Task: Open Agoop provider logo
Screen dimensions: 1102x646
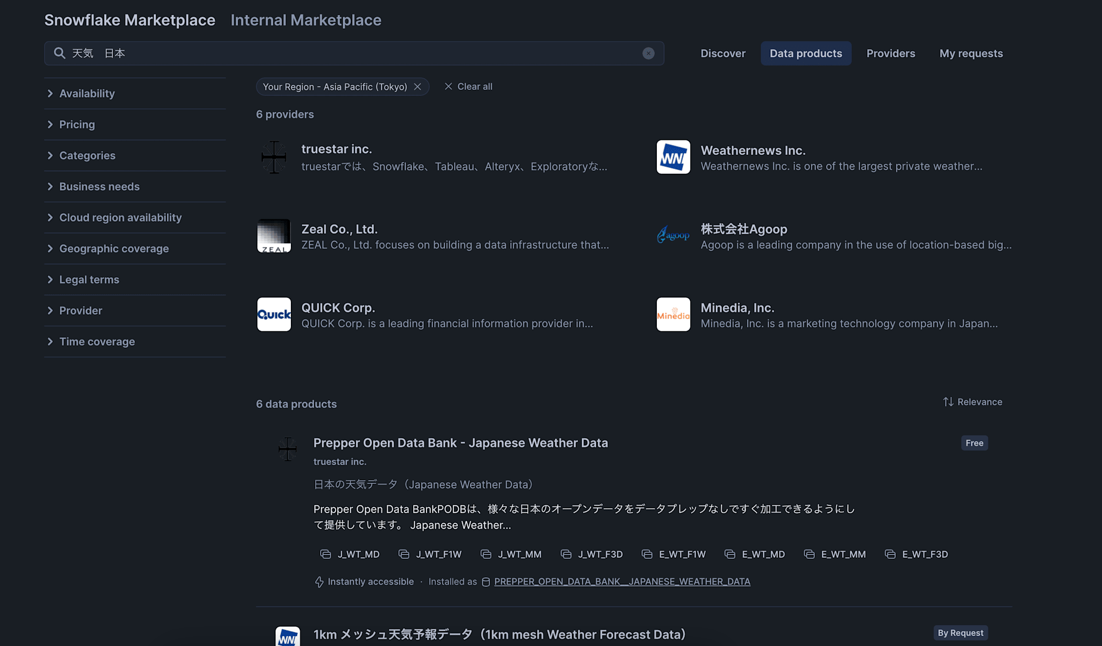Action: coord(673,236)
